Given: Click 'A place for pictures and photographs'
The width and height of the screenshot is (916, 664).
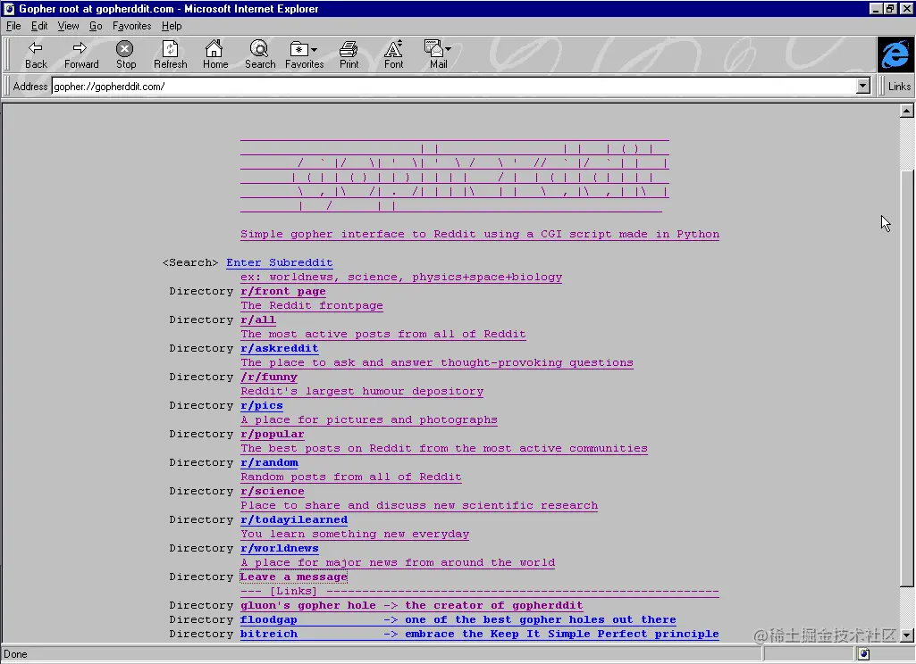Looking at the screenshot, I should pyautogui.click(x=368, y=420).
